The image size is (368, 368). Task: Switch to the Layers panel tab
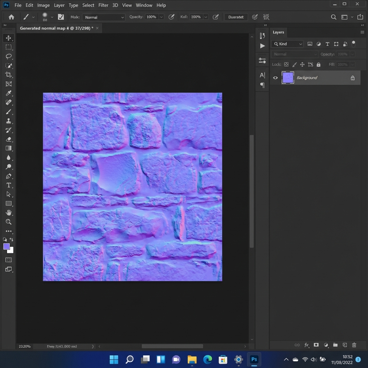click(278, 32)
